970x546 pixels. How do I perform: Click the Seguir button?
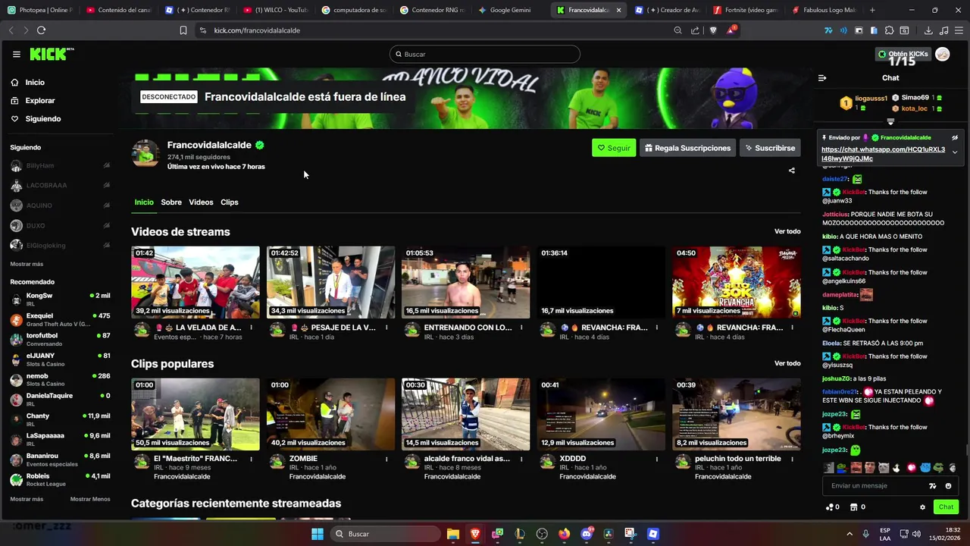coord(614,148)
